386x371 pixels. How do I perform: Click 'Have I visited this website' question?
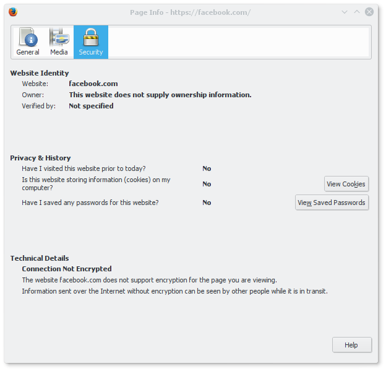(x=84, y=168)
